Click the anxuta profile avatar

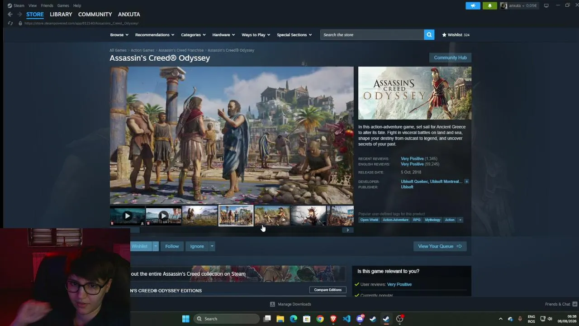503,5
